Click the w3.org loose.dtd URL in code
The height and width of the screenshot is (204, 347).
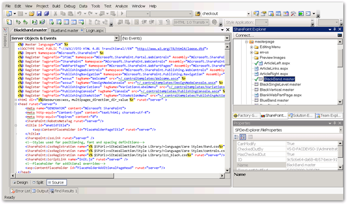click(171, 49)
